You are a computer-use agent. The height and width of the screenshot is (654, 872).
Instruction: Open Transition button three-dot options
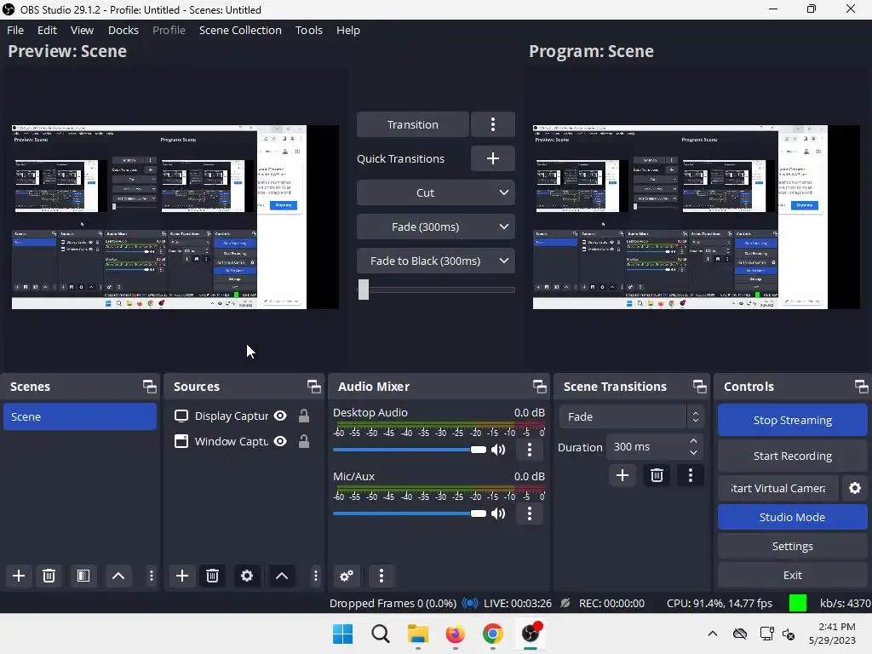pos(493,124)
